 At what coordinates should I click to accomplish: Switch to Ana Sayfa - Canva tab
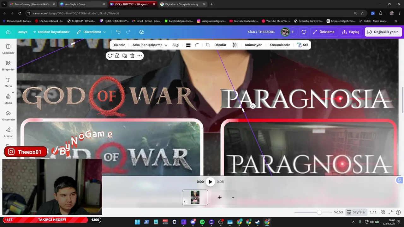[x=82, y=4]
